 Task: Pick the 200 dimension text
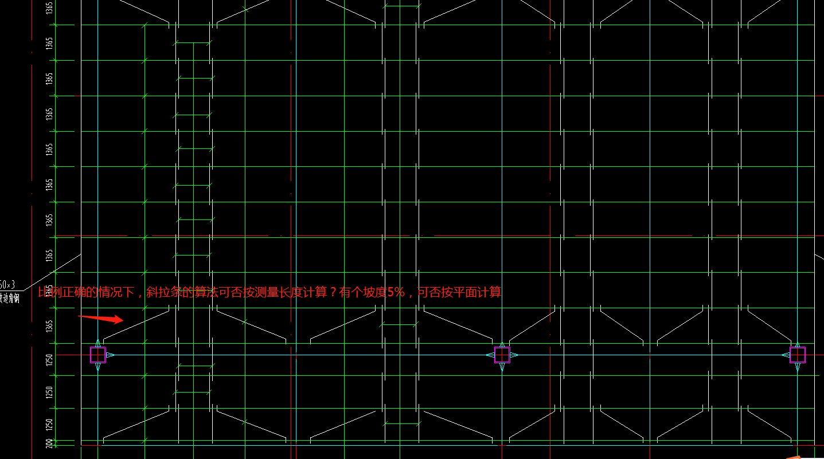click(x=49, y=443)
